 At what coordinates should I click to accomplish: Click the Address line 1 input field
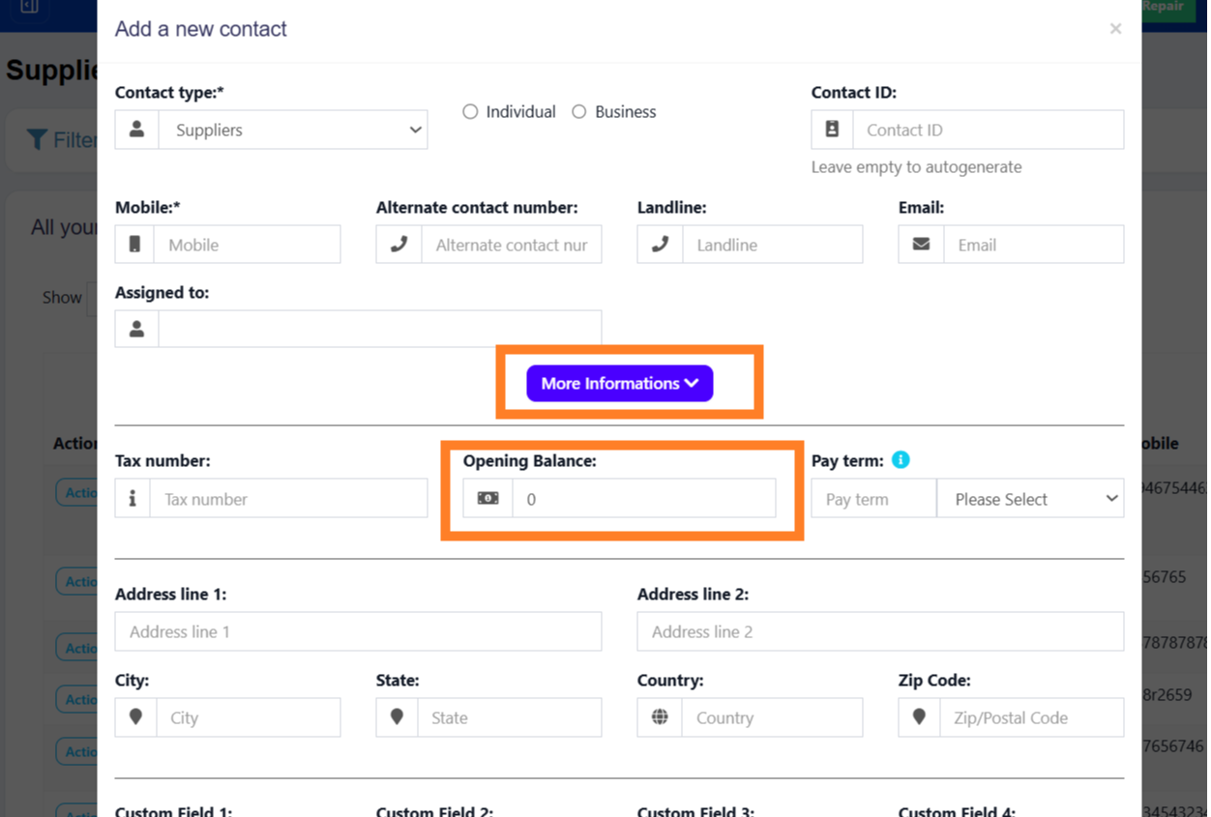pyautogui.click(x=358, y=631)
